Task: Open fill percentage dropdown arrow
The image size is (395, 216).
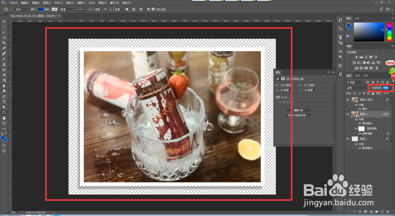Action: (x=392, y=93)
